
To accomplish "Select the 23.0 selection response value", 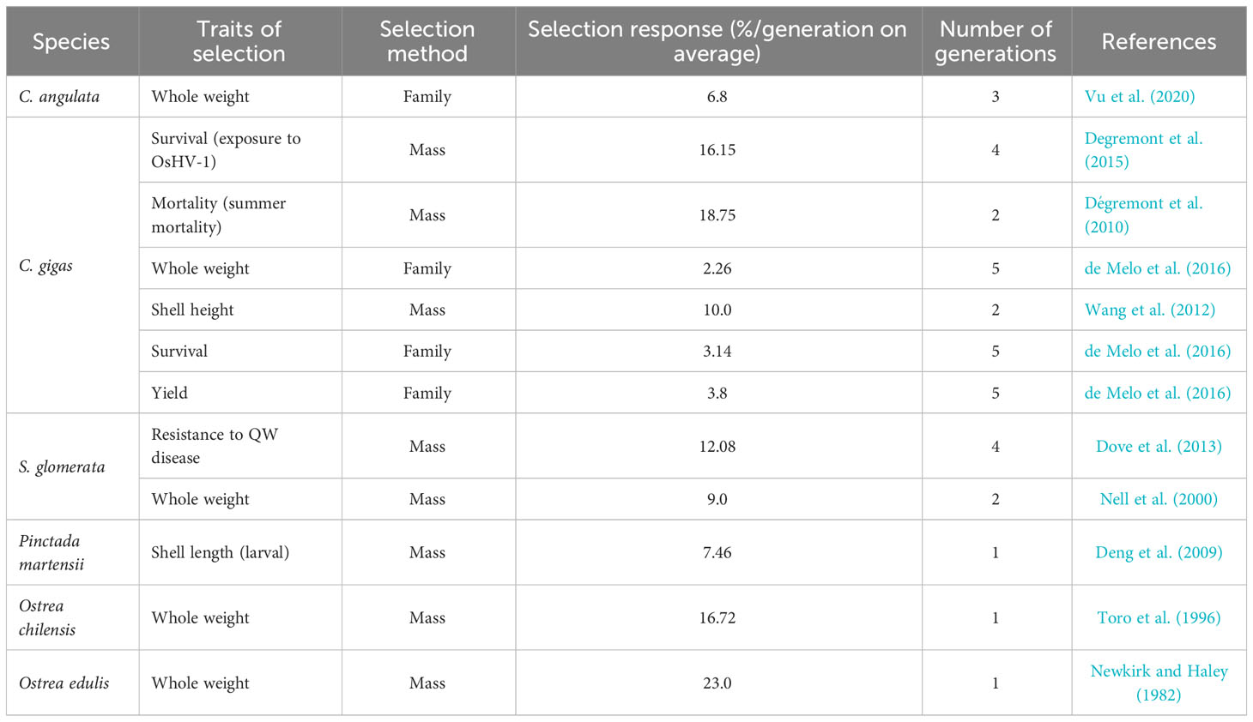I will (717, 683).
